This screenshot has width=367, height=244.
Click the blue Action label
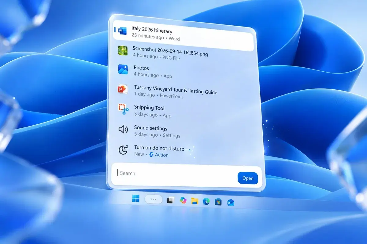tap(162, 155)
